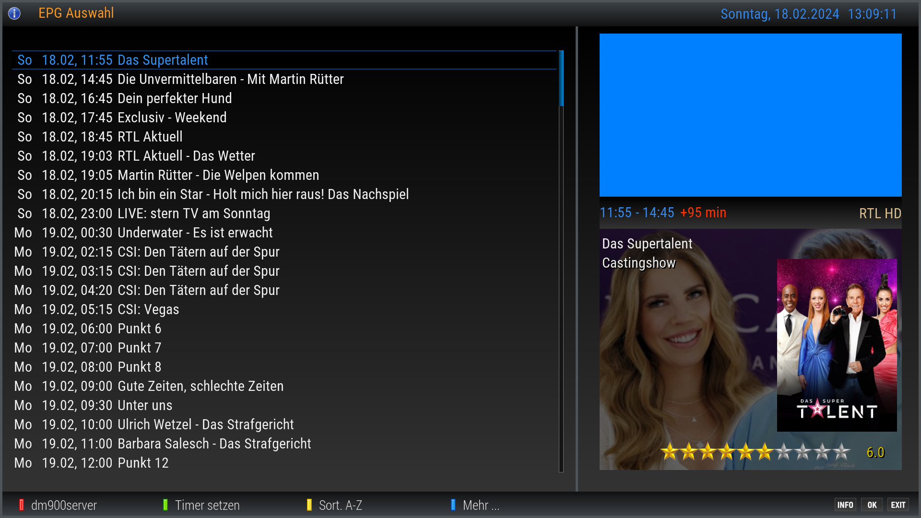Select Das Supertalent 11:55 entry
Image resolution: width=921 pixels, height=518 pixels.
[x=163, y=60]
